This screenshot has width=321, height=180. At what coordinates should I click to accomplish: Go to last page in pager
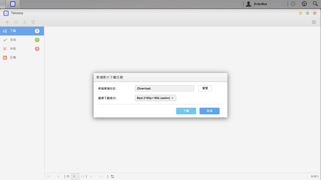tap(101, 176)
